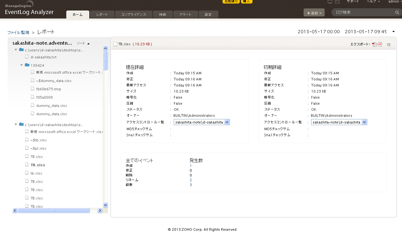The image size is (402, 232).
Task: Switch to the レポート tab
Action: click(102, 15)
